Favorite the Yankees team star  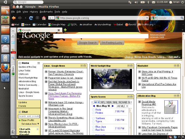(93, 118)
